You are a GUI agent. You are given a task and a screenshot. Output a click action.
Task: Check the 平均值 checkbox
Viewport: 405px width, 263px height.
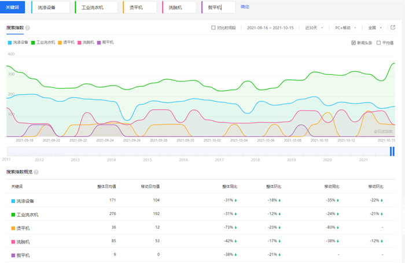(x=378, y=42)
